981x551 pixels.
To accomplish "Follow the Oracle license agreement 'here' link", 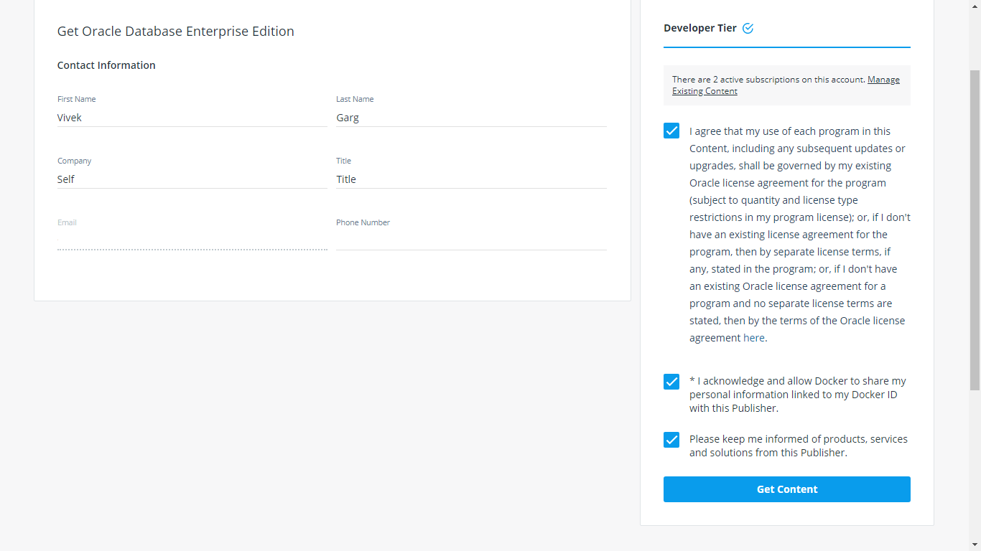I will click(754, 338).
